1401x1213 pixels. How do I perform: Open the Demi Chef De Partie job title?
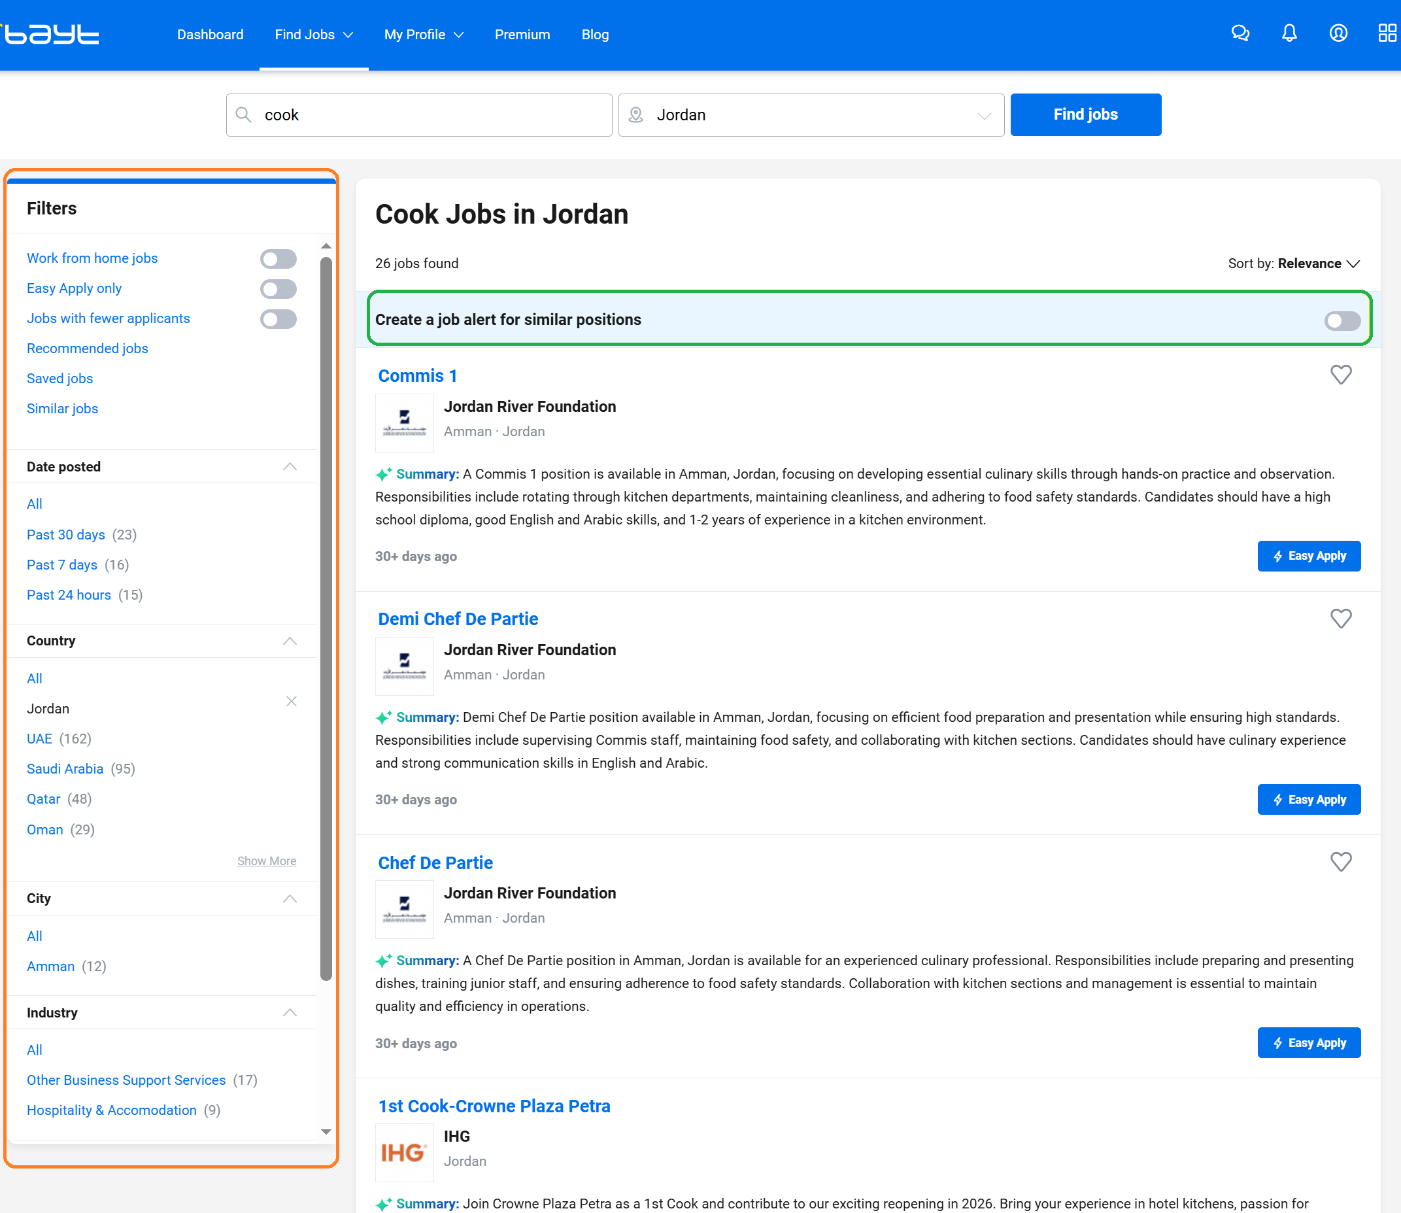[458, 619]
